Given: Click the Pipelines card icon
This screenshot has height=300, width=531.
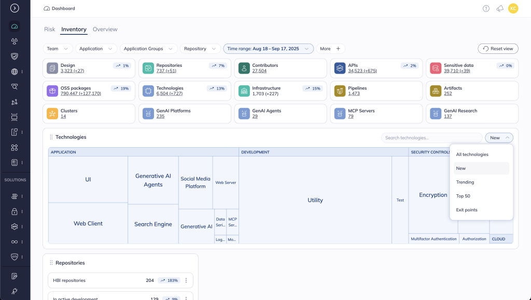Looking at the screenshot, I should point(340,91).
